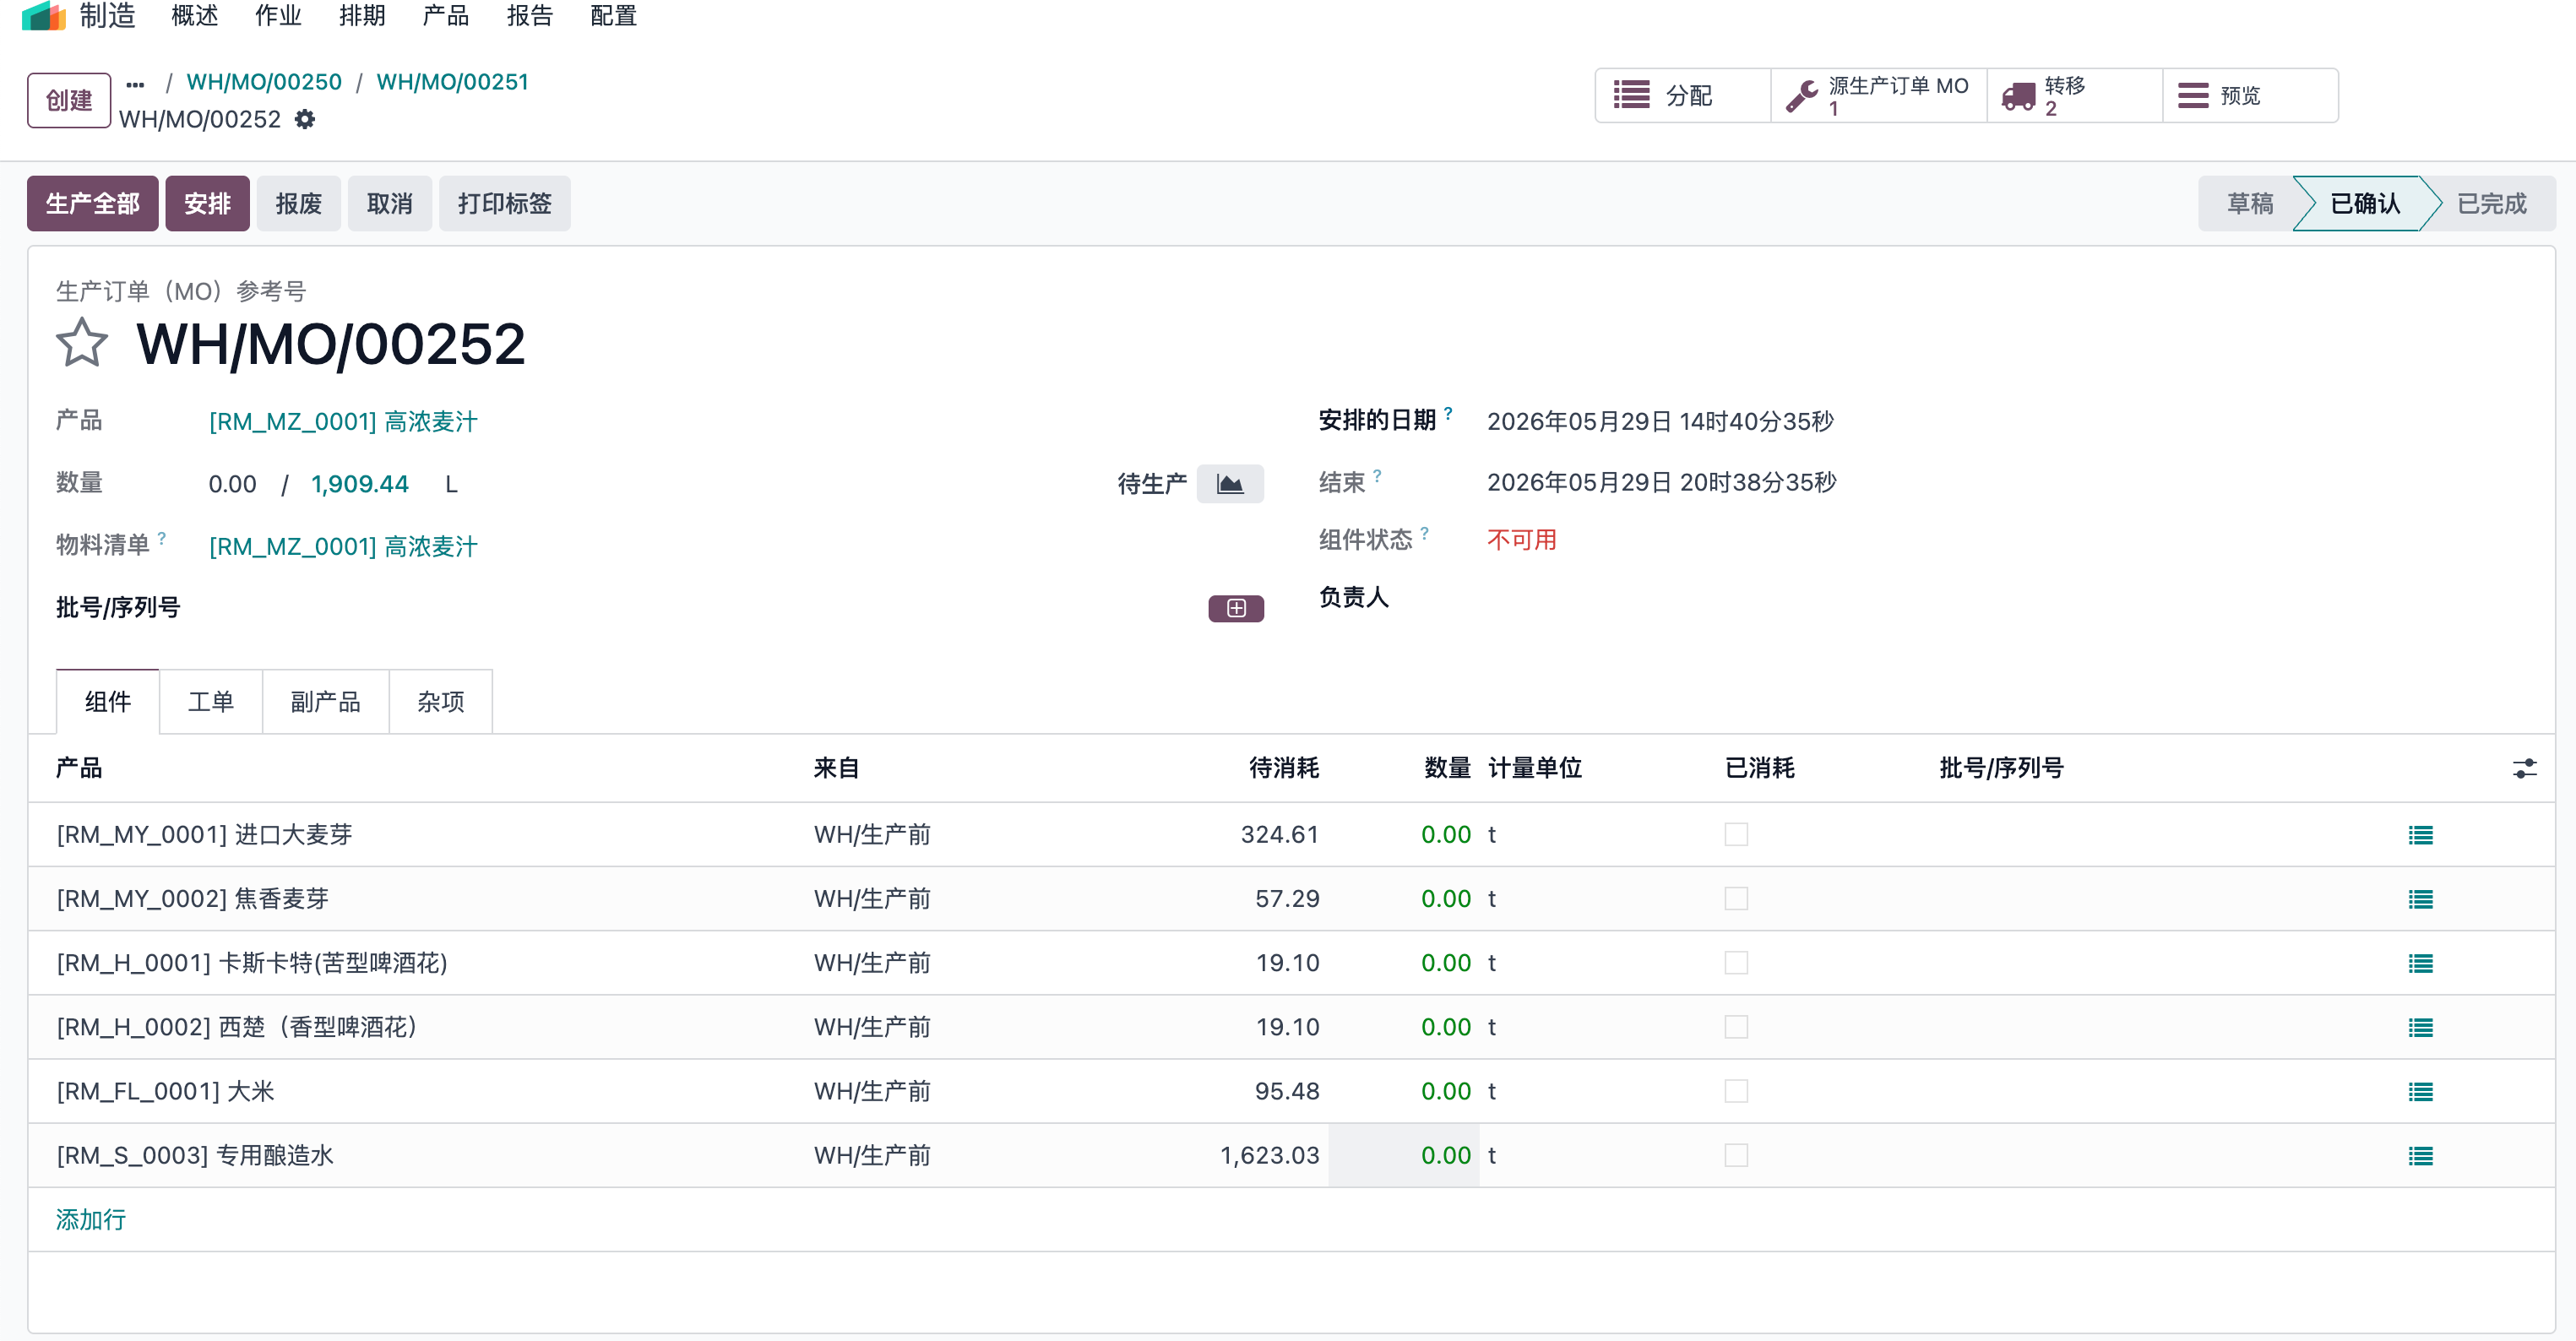
Task: Click the Odoo manufacturing app logo icon
Action: click(x=43, y=16)
